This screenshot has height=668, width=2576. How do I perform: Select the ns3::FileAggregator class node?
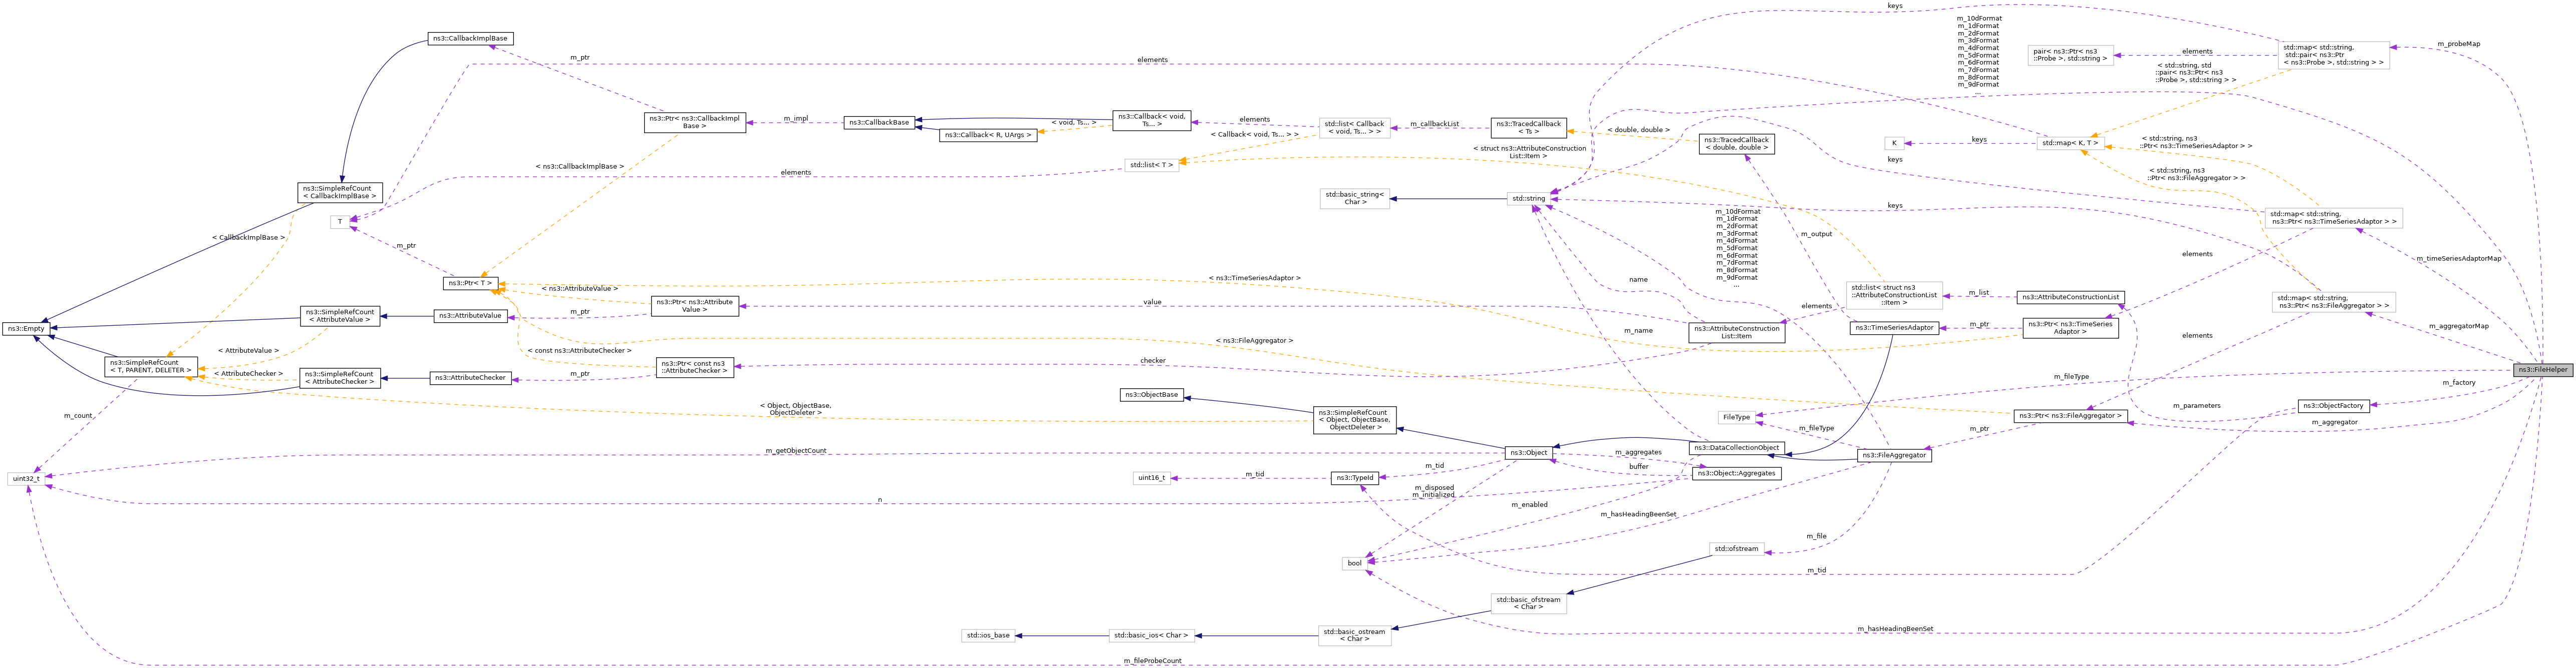pos(1894,455)
